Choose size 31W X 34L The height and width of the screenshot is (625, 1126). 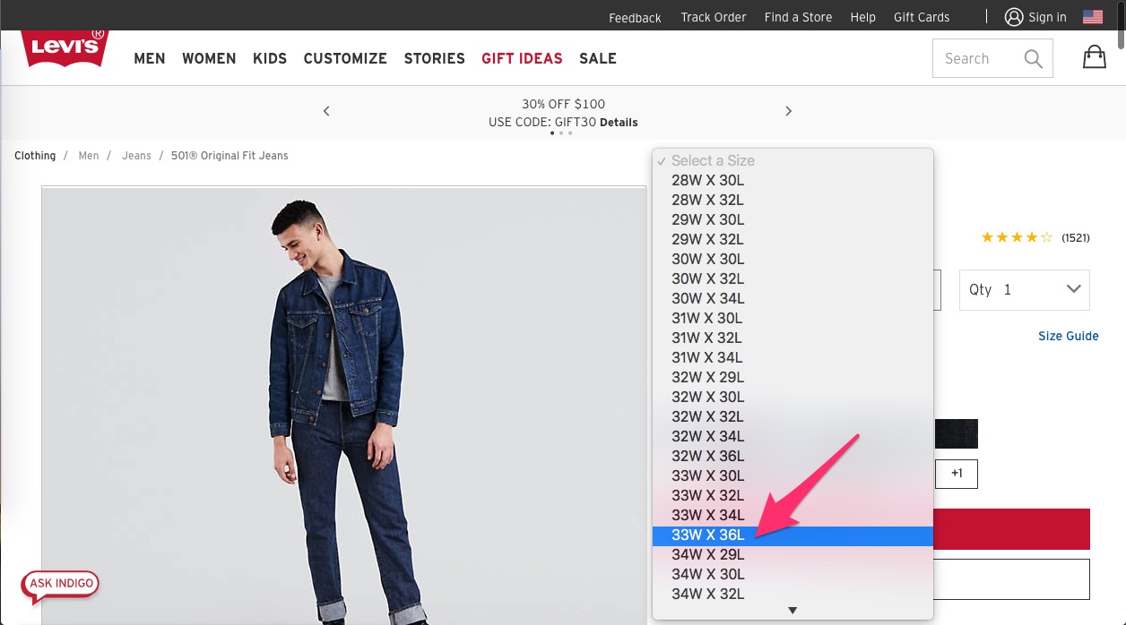(793, 357)
